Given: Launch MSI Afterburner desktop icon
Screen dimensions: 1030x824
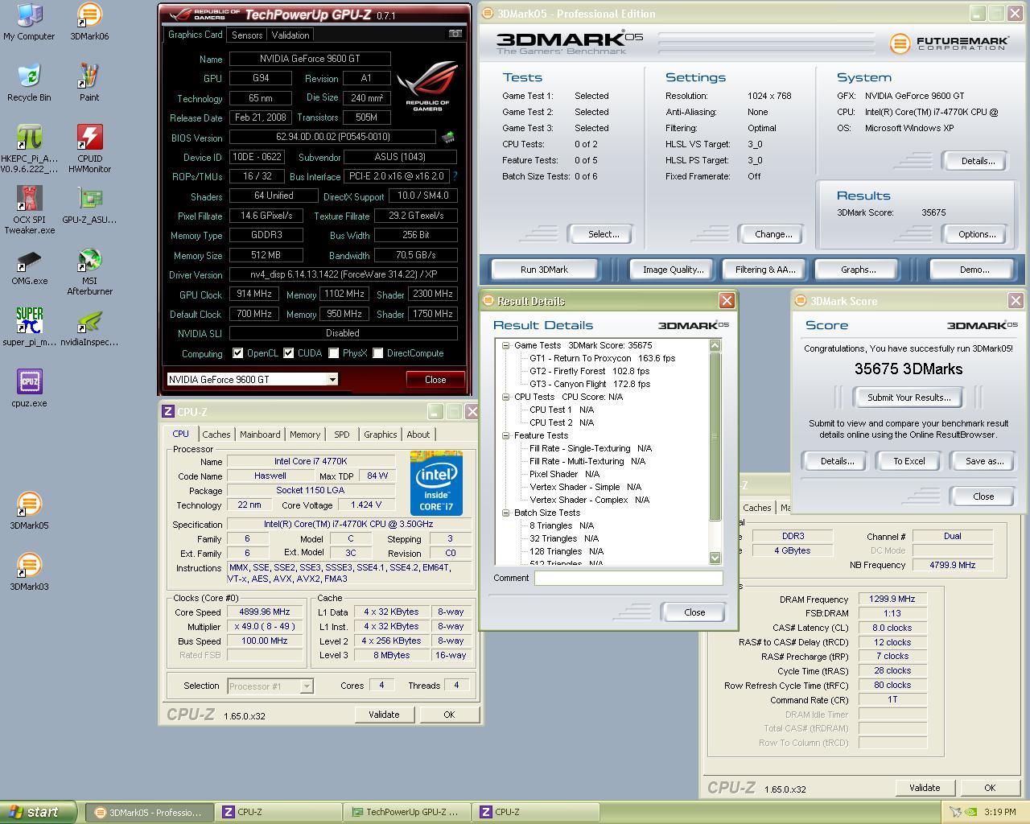Looking at the screenshot, I should pos(89,272).
